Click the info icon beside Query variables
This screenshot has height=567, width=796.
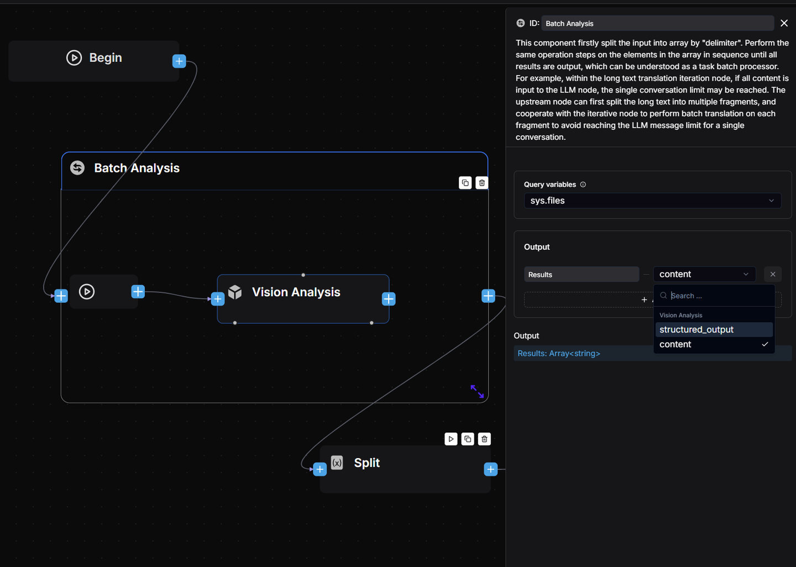pos(583,184)
